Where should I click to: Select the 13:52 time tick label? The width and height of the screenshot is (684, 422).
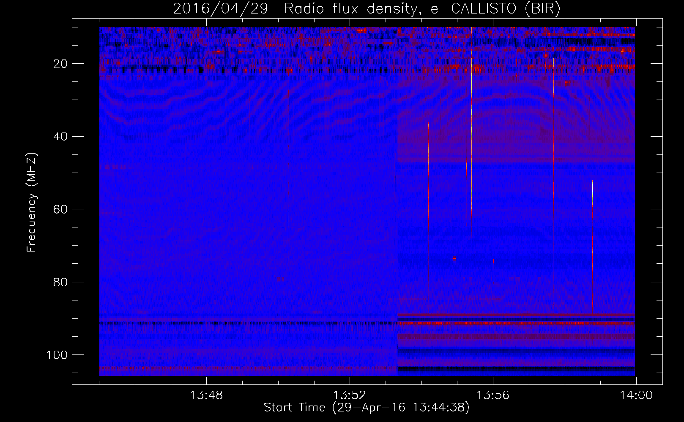click(350, 395)
